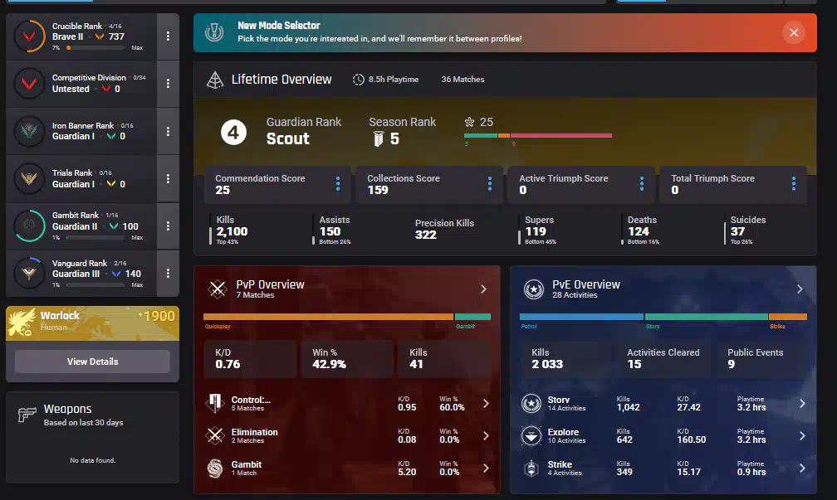Click the 36 Matches label
This screenshot has height=500, width=837.
(463, 80)
